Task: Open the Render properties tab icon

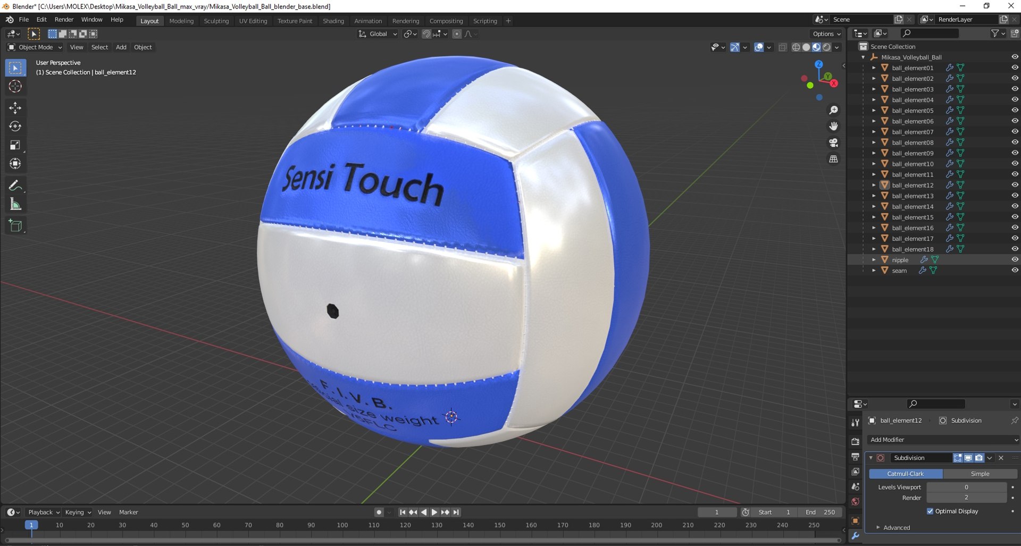Action: pos(855,441)
